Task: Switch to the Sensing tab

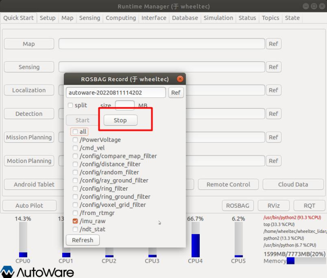Action: (89, 18)
